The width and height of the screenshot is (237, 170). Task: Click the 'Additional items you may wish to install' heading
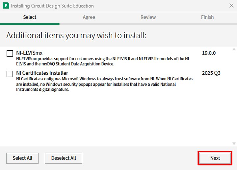point(76,36)
